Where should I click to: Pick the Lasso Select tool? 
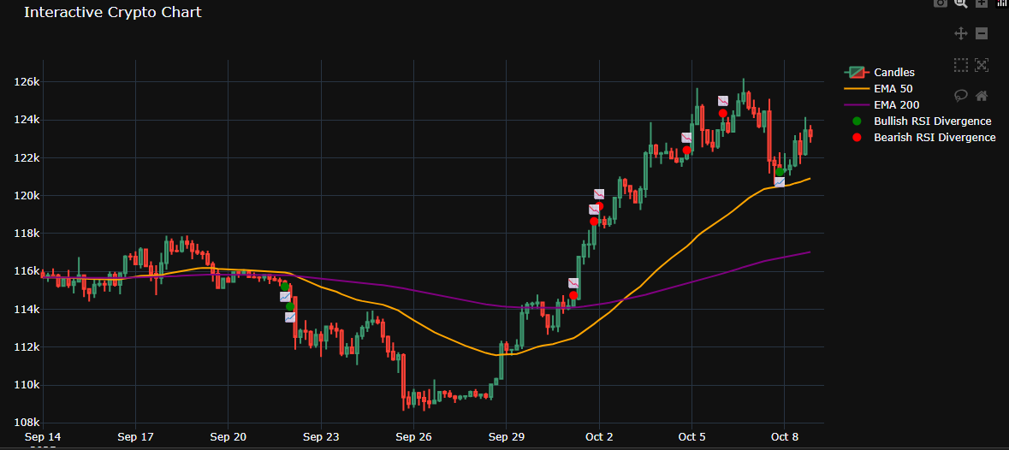pos(960,95)
